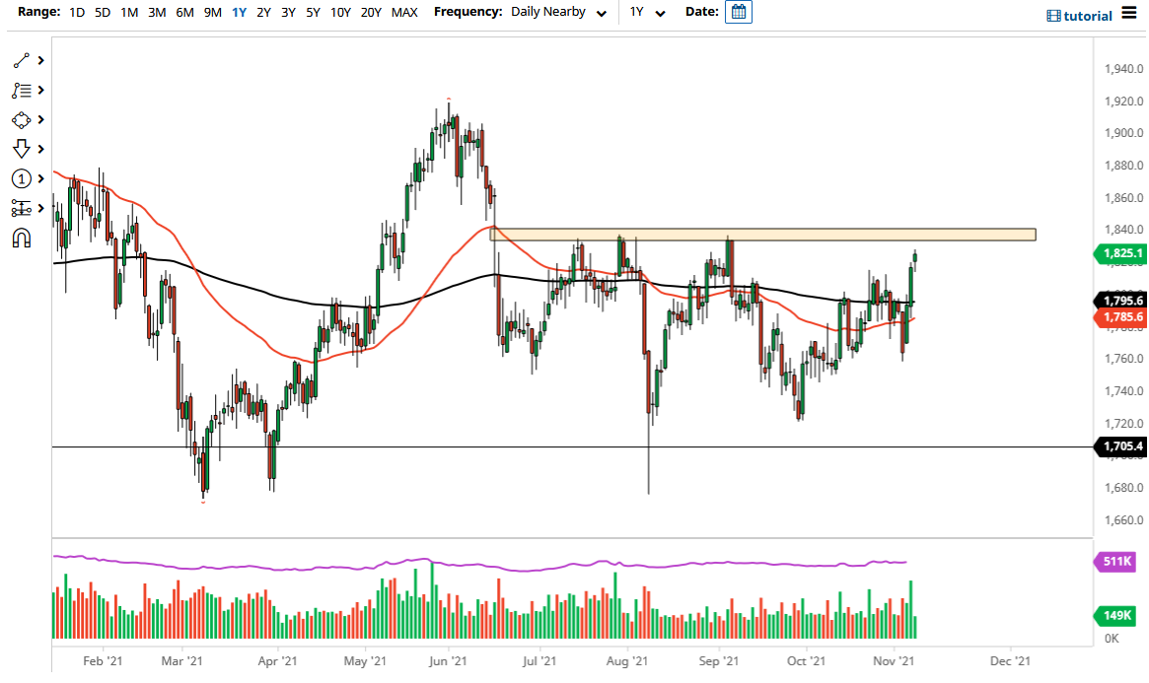
Task: Expand the arrow tool options
Action: [x=41, y=150]
